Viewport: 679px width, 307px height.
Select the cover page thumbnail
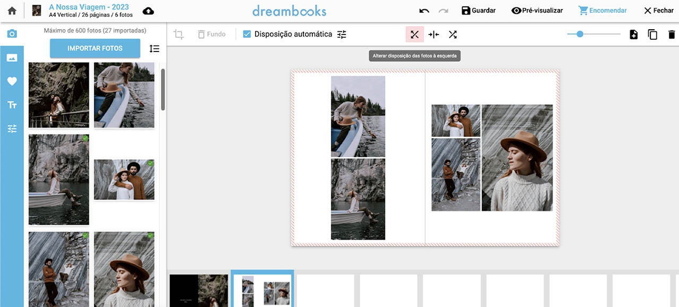(199, 290)
